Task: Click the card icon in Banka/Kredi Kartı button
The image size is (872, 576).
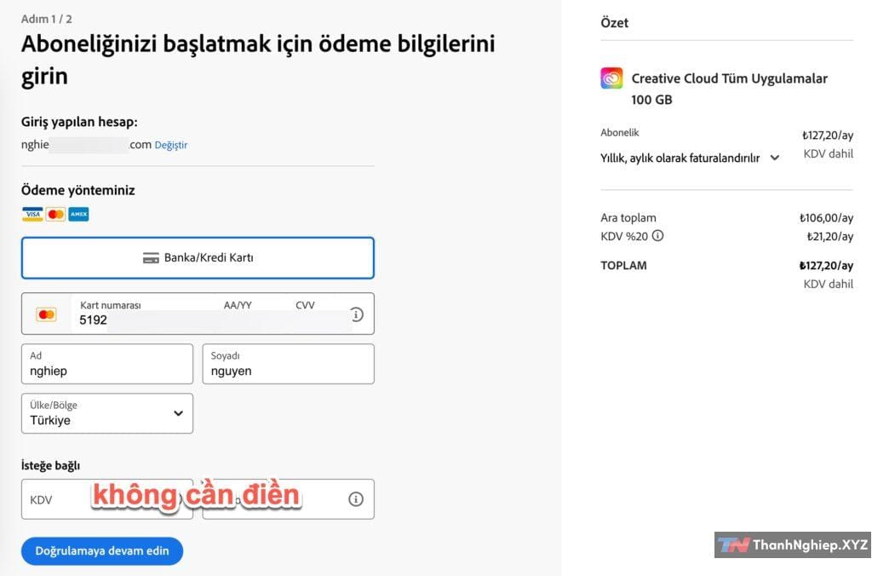Action: pyautogui.click(x=151, y=258)
